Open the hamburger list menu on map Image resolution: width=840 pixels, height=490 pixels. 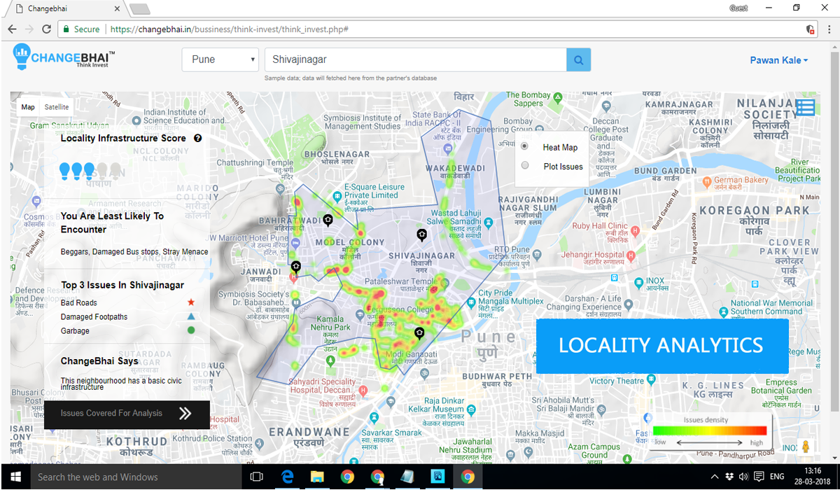805,107
